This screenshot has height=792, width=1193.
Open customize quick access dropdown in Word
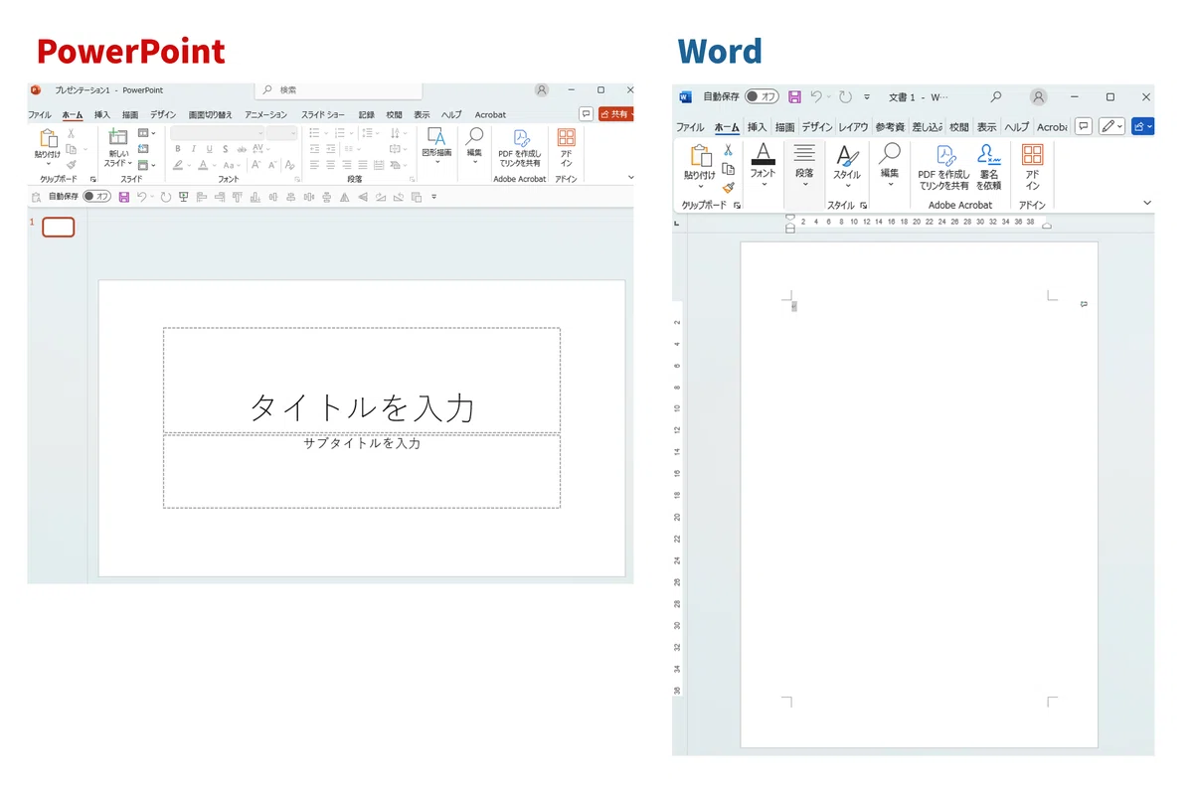867,97
